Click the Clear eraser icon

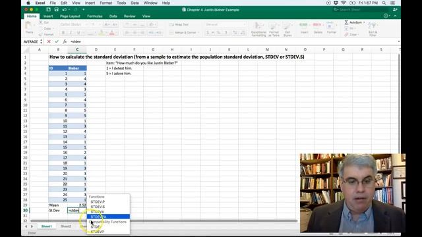[x=346, y=34]
